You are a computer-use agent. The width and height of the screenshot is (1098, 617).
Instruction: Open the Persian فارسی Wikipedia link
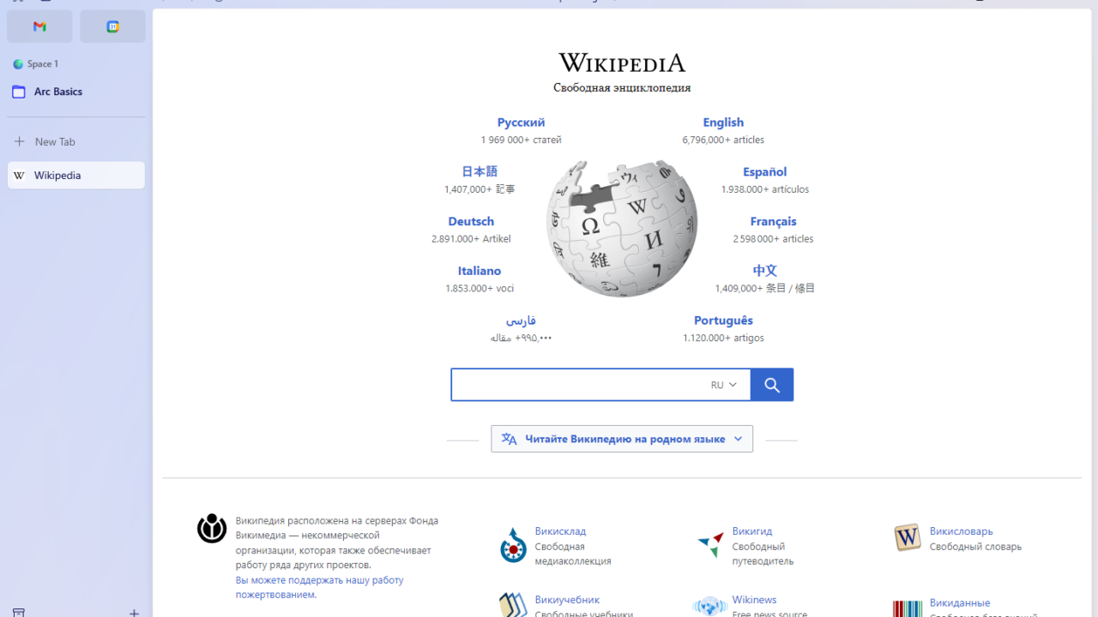[x=521, y=320]
